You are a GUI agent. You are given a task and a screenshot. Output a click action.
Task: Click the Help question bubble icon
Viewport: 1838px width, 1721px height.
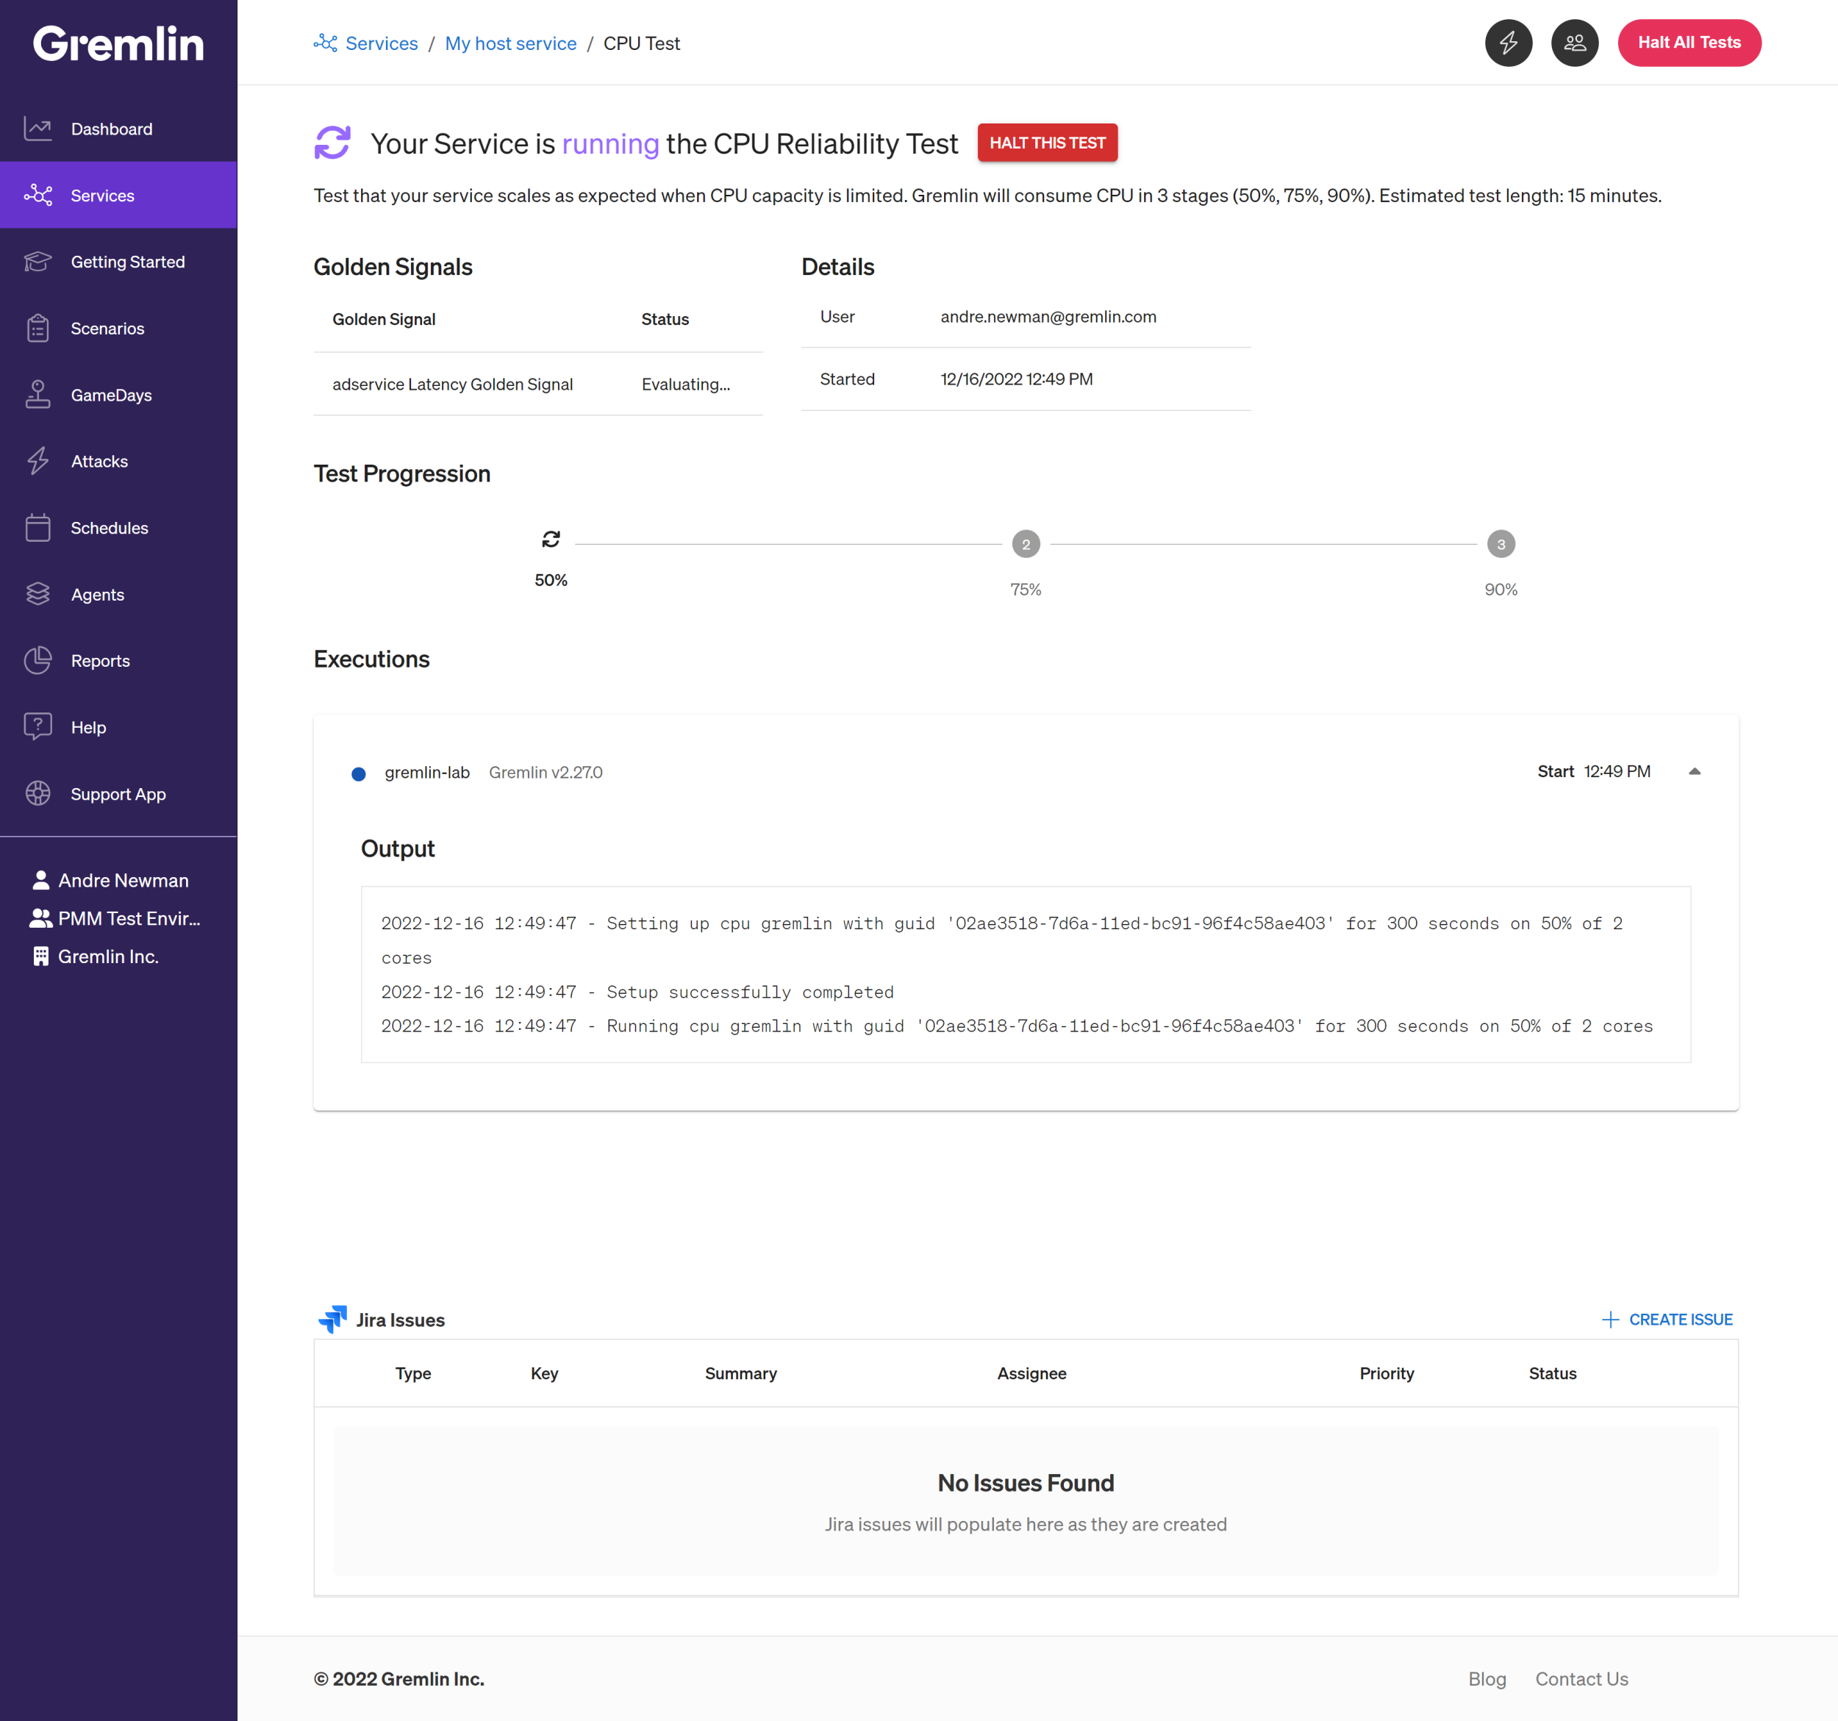click(x=38, y=727)
